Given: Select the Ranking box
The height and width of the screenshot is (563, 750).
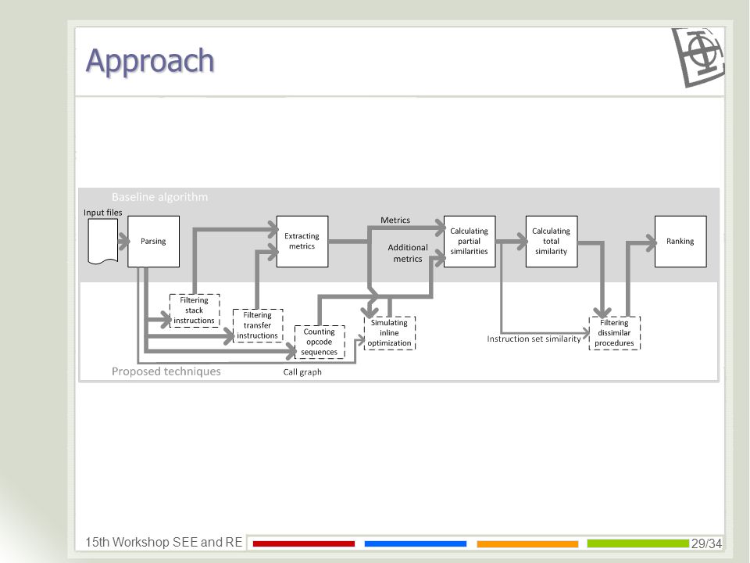Looking at the screenshot, I should pyautogui.click(x=680, y=242).
